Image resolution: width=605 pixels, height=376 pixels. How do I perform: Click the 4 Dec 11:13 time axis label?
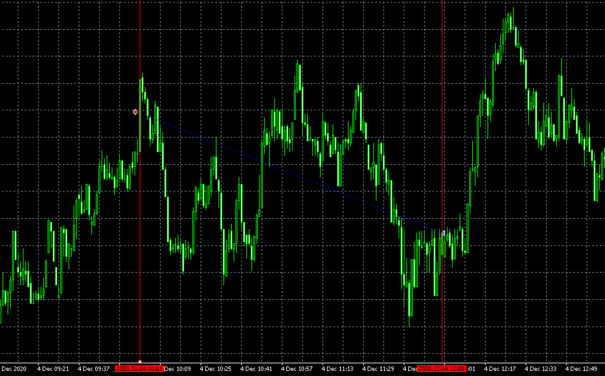(x=337, y=369)
